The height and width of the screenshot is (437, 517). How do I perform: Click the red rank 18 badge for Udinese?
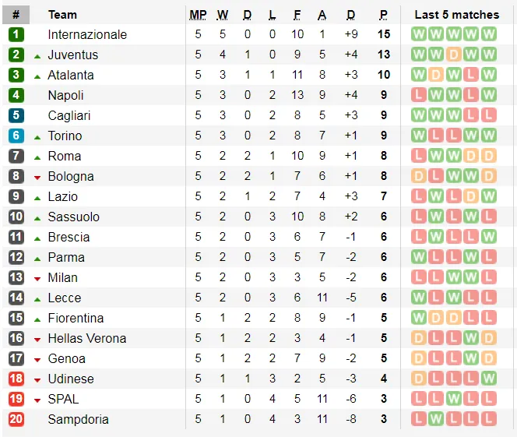click(16, 379)
